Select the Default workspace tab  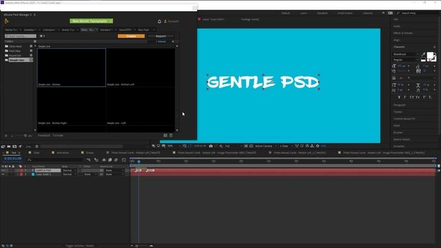285,13
